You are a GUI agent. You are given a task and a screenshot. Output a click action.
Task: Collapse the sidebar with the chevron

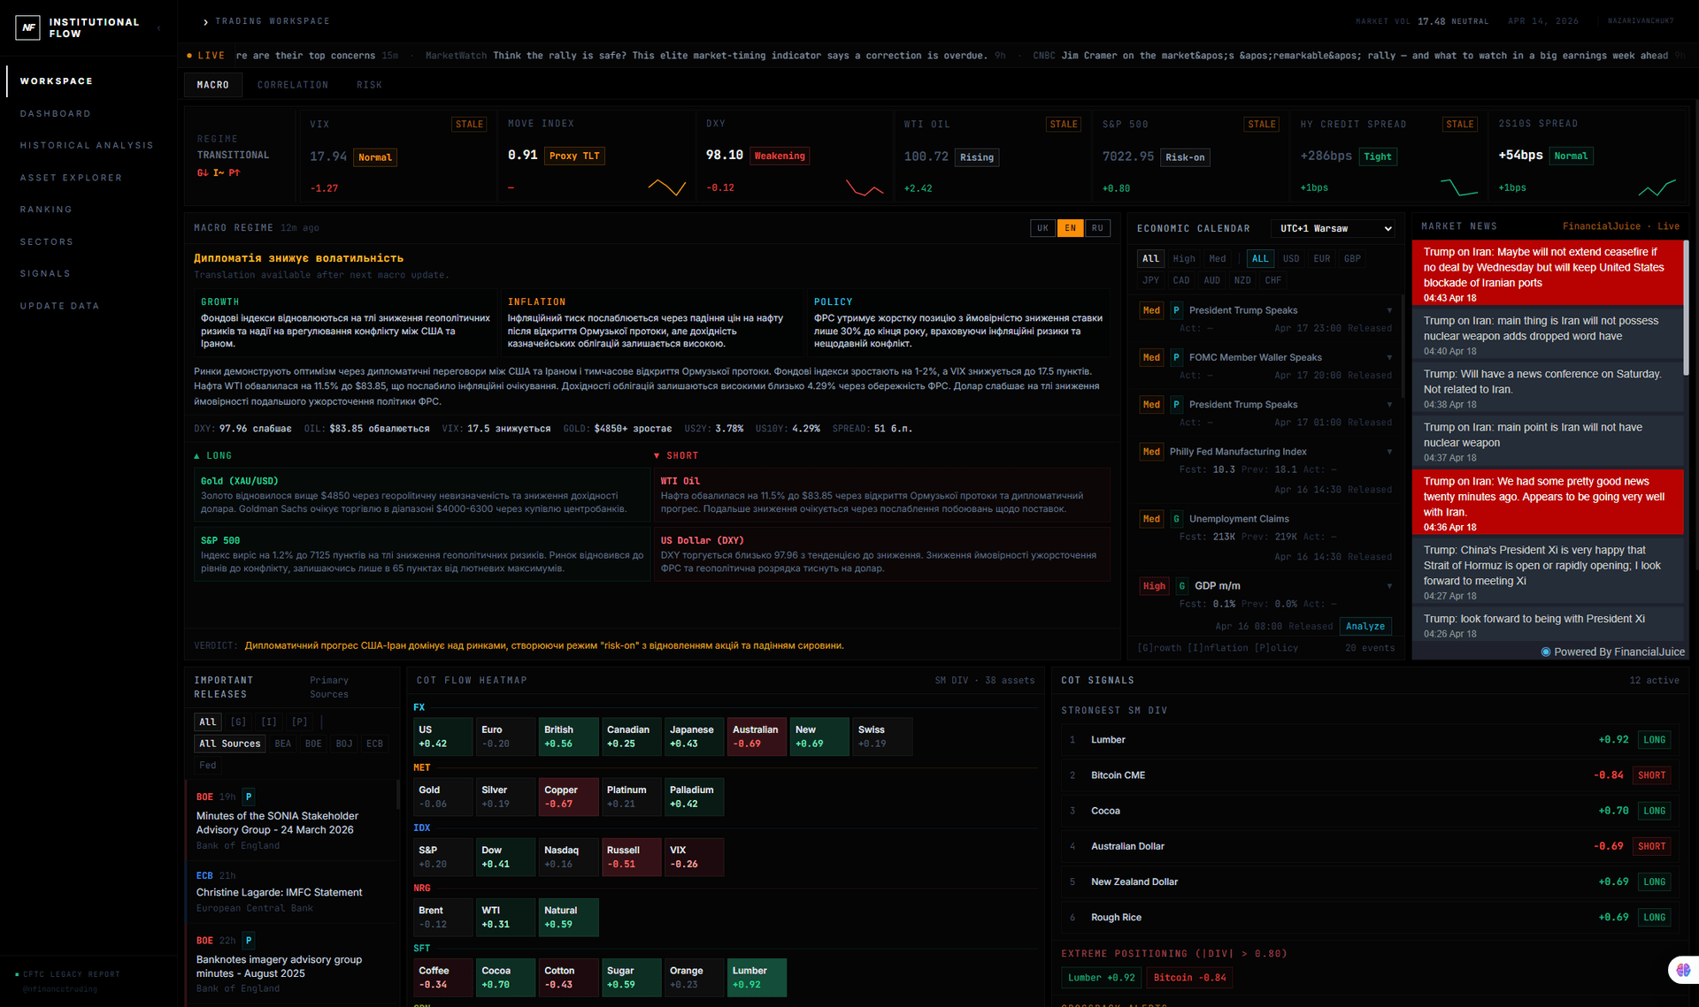tap(159, 27)
